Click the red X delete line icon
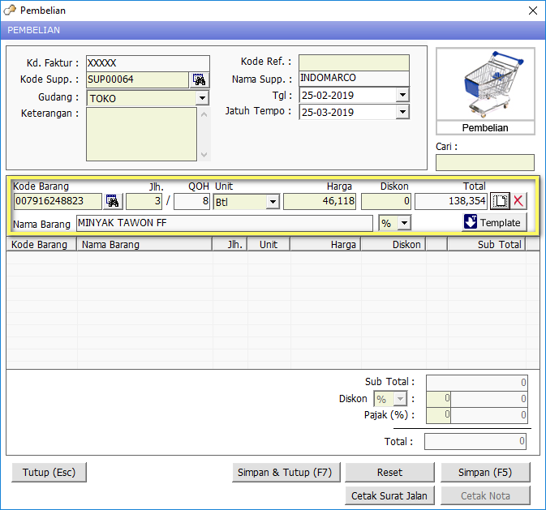Screen dimensions: 546x510 518,202
